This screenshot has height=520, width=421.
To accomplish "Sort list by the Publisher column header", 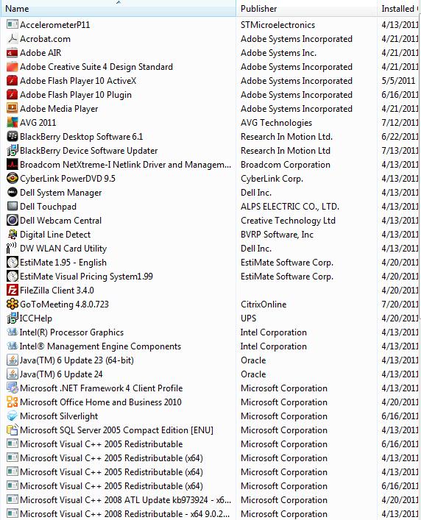I will (x=306, y=9).
